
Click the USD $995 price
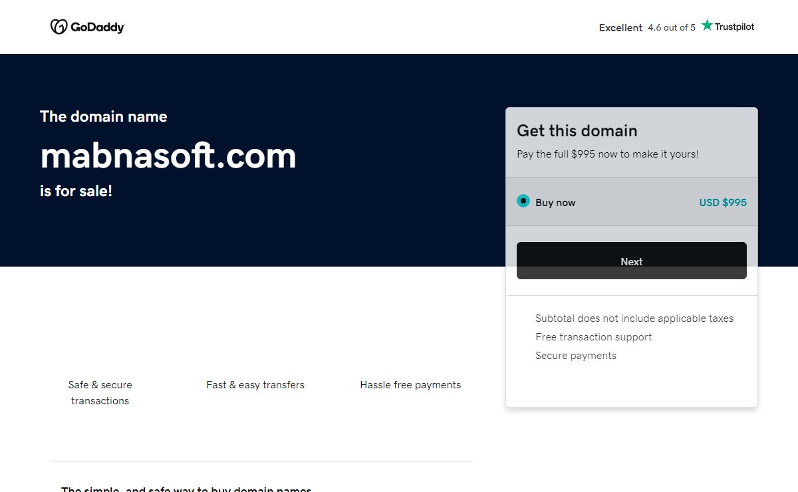(722, 203)
